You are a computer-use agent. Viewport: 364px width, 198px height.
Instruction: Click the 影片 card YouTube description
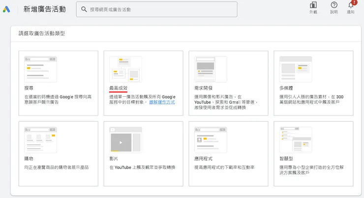142,168
